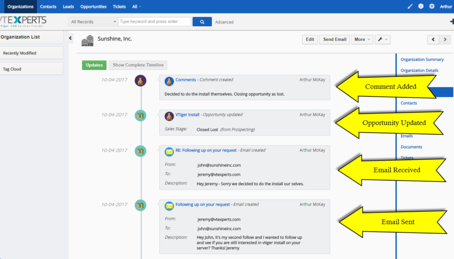Click john@sunshineinc.com in the received email From field
This screenshot has height=259, width=454.
[x=219, y=165]
